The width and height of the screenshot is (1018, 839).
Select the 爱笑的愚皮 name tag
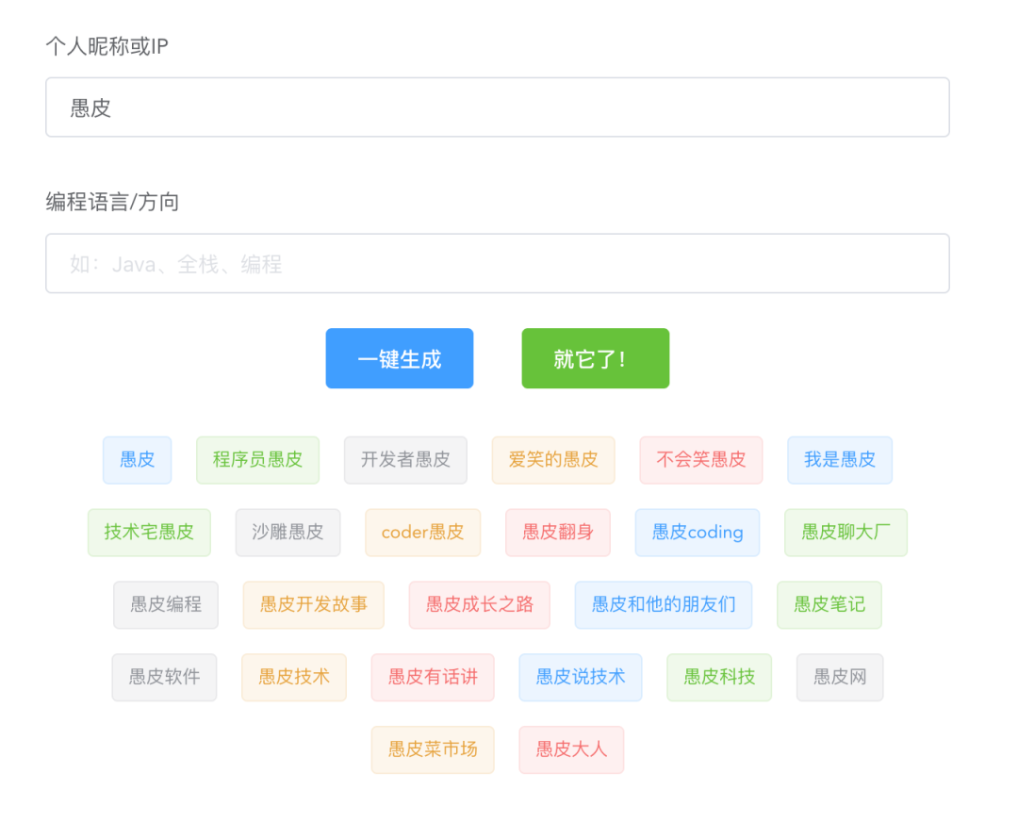point(552,460)
